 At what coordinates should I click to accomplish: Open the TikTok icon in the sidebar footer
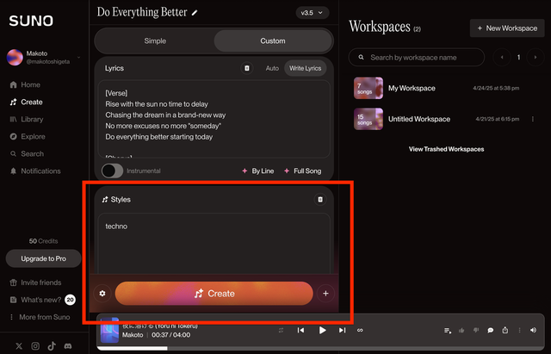tap(52, 345)
